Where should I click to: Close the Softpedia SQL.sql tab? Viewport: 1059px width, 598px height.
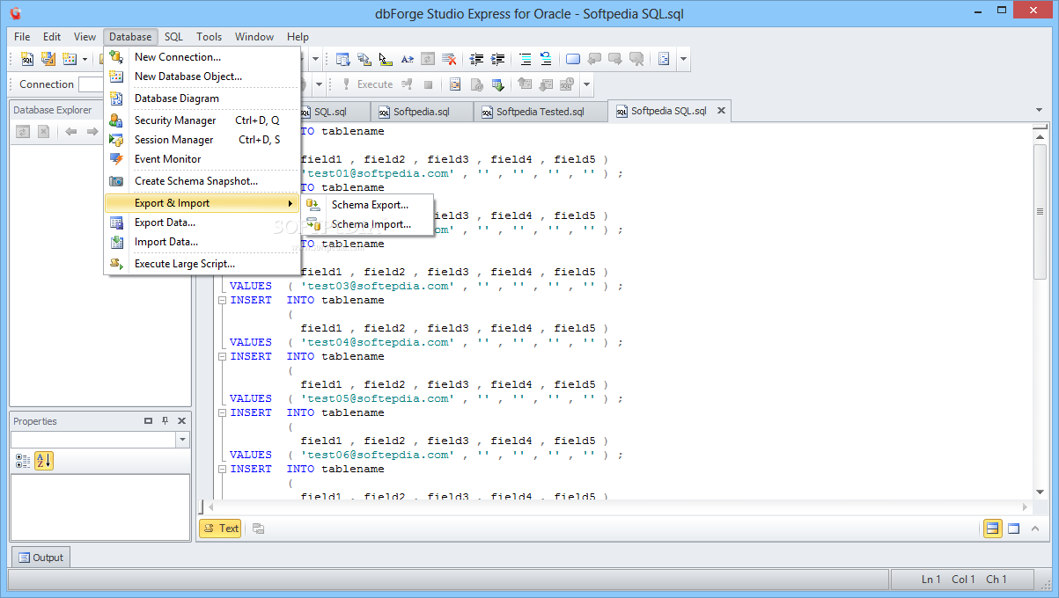click(x=721, y=111)
